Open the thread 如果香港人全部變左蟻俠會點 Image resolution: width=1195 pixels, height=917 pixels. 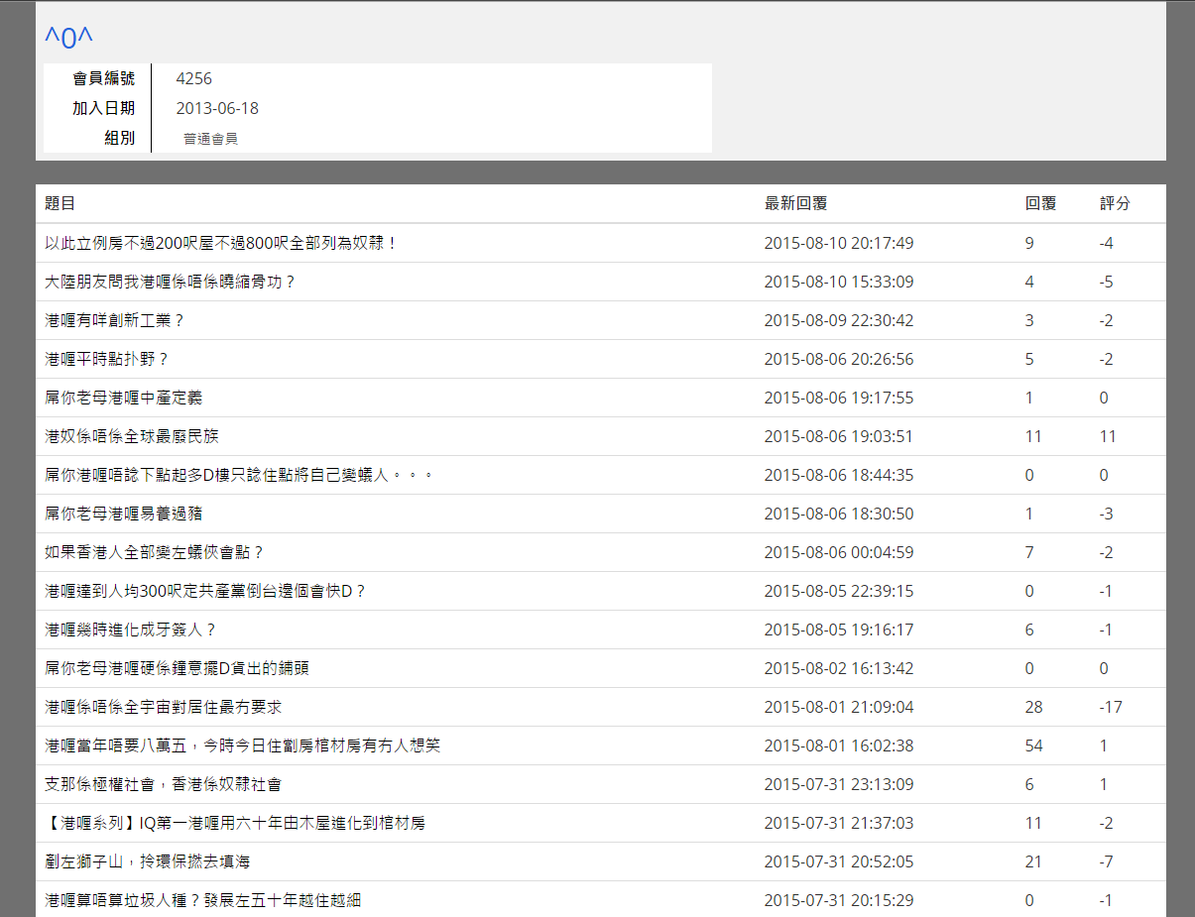point(154,552)
